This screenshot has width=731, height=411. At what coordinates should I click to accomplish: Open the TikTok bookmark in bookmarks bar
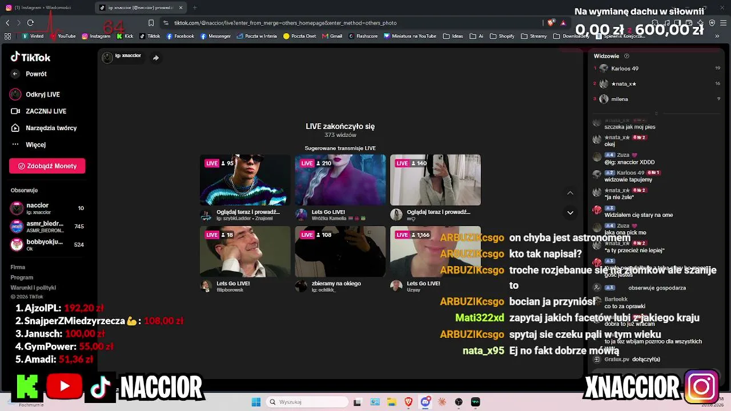point(150,36)
